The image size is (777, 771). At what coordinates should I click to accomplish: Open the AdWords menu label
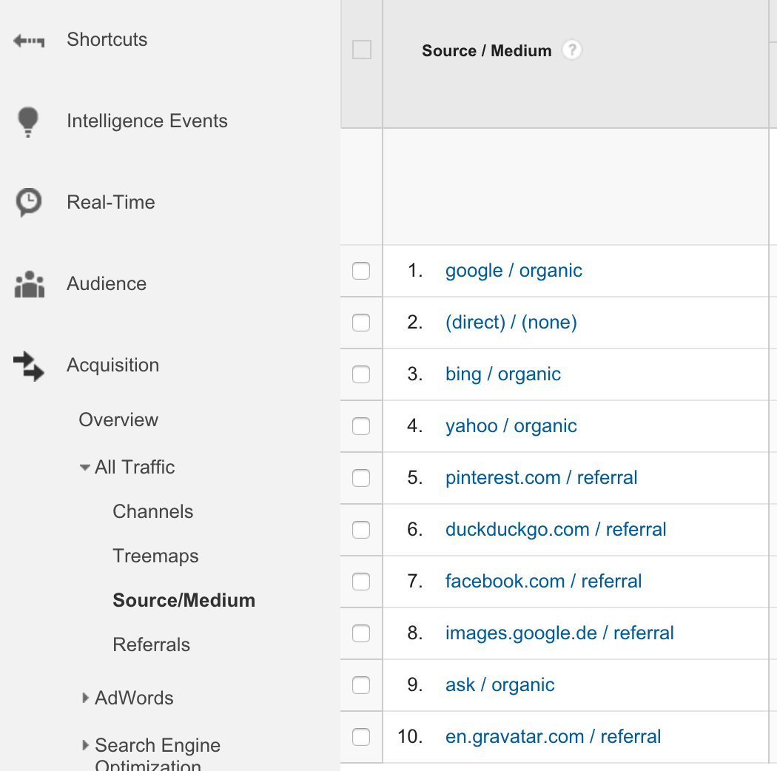pos(134,698)
